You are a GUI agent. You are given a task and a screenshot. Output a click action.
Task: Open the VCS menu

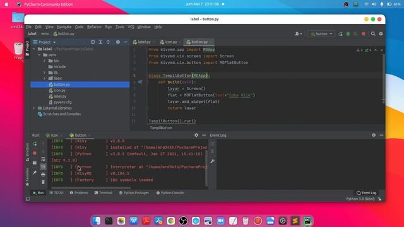click(x=131, y=26)
